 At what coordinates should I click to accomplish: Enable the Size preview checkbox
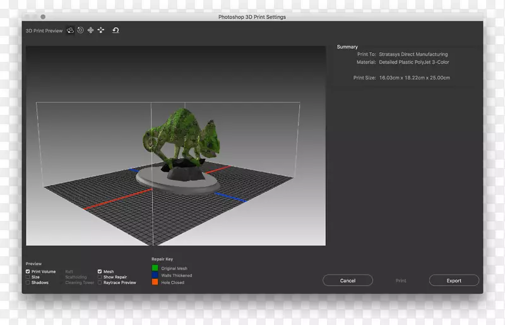point(28,277)
